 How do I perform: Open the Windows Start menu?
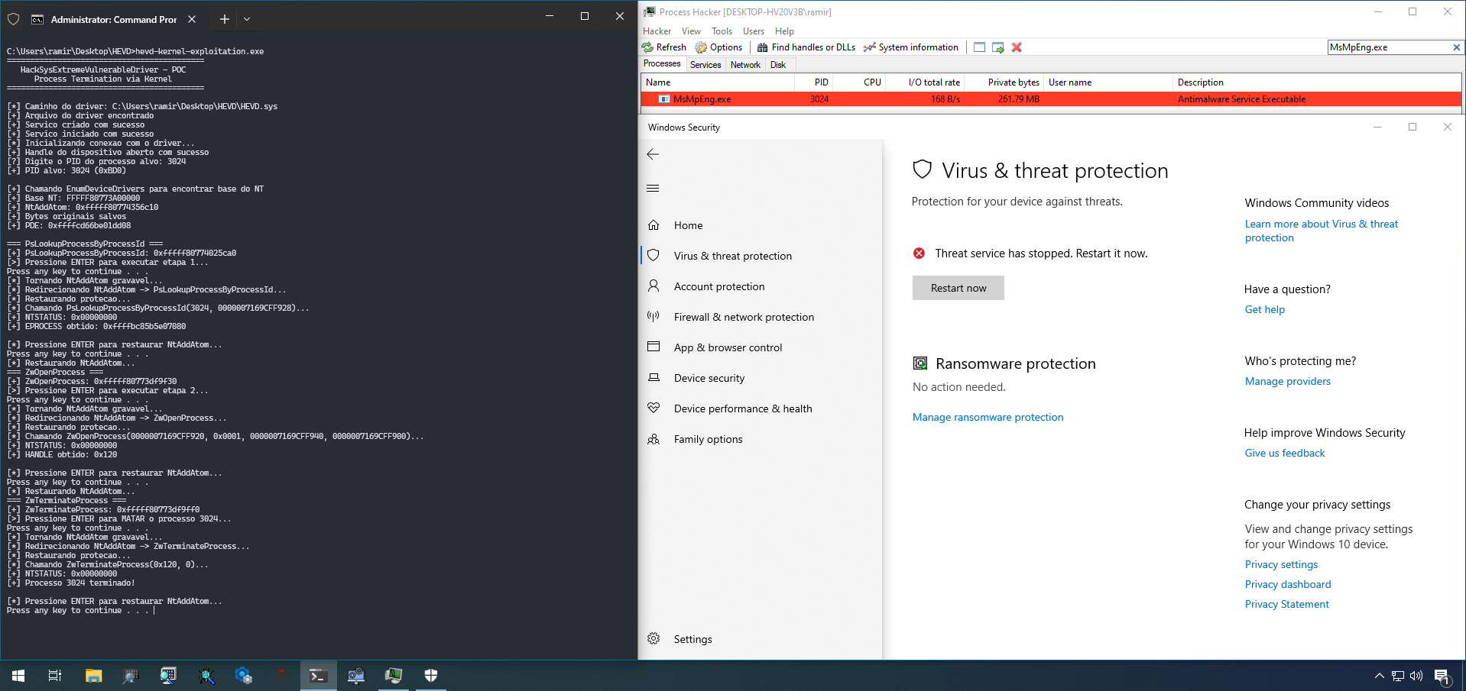point(18,676)
